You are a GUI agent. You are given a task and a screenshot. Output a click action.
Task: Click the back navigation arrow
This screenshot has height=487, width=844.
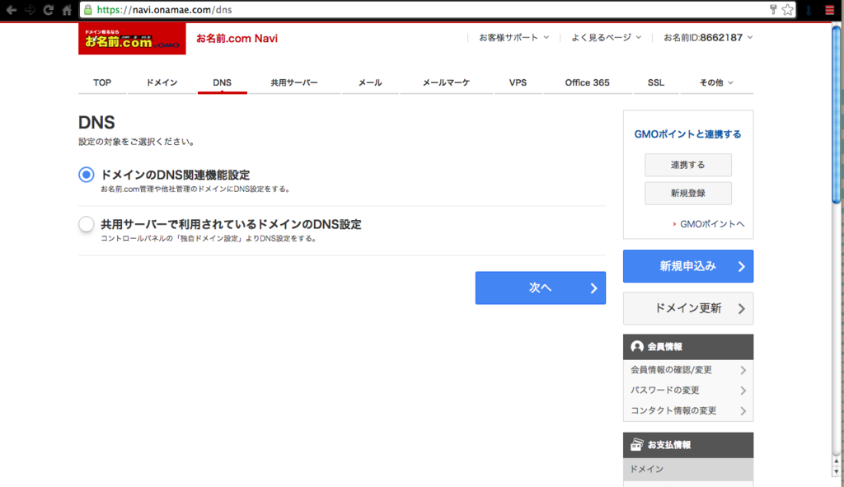click(12, 11)
